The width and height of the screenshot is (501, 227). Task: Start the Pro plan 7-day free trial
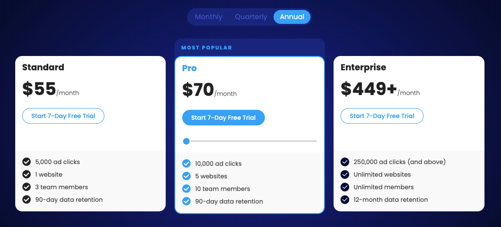[x=224, y=118]
